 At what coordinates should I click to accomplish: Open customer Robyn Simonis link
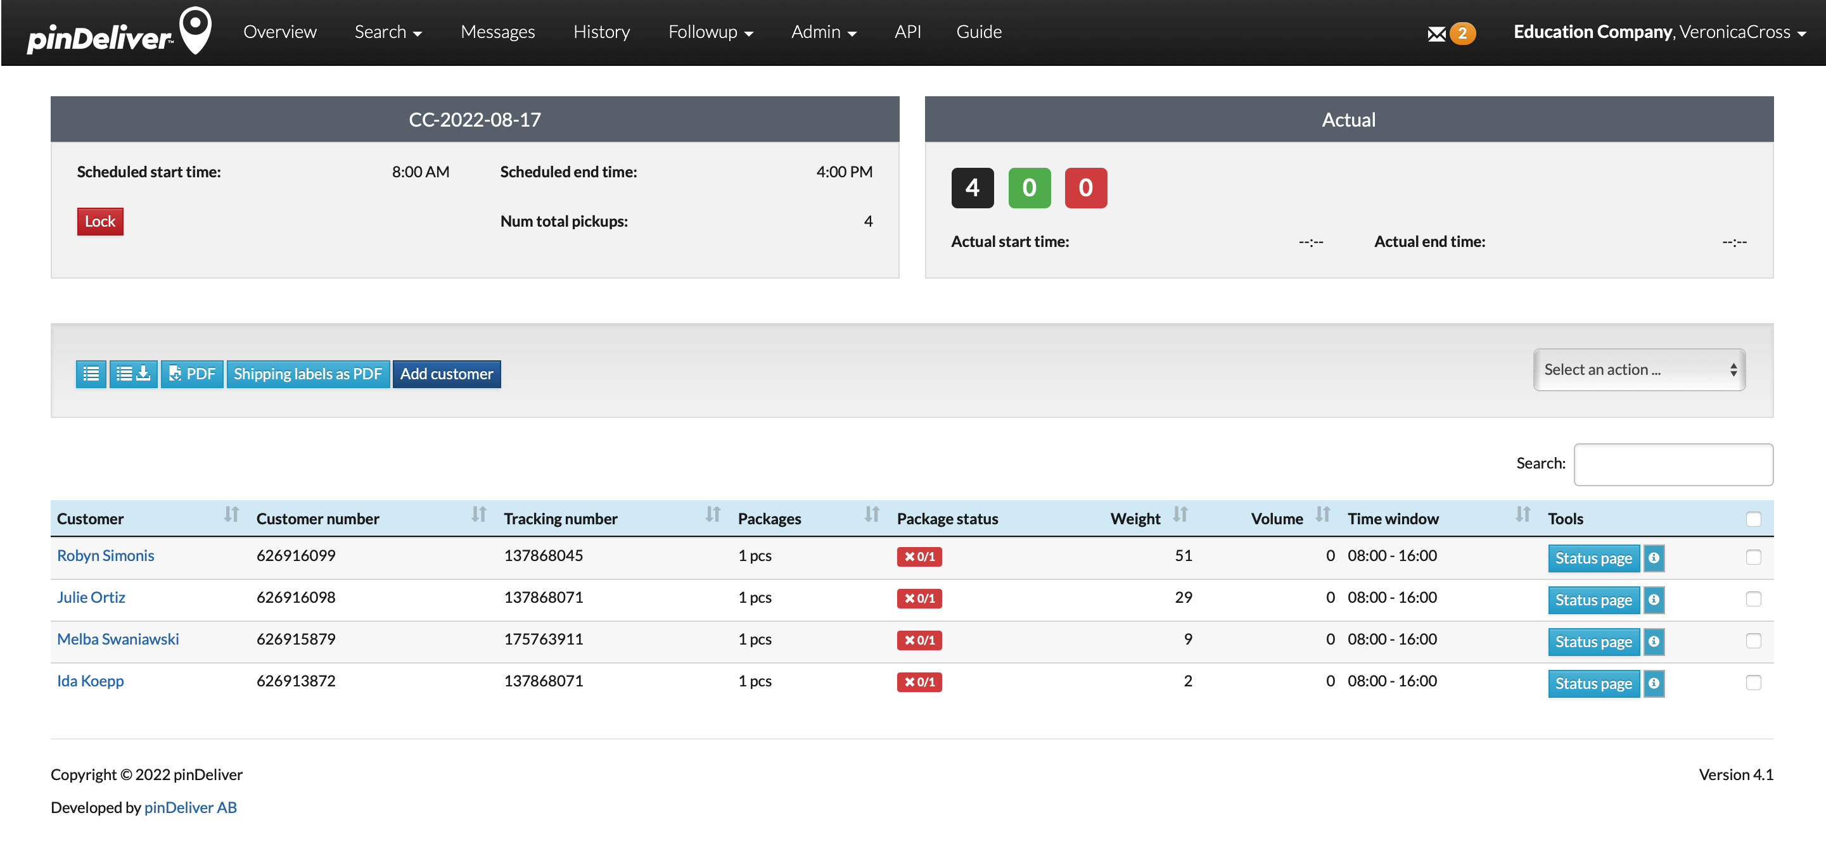(106, 555)
